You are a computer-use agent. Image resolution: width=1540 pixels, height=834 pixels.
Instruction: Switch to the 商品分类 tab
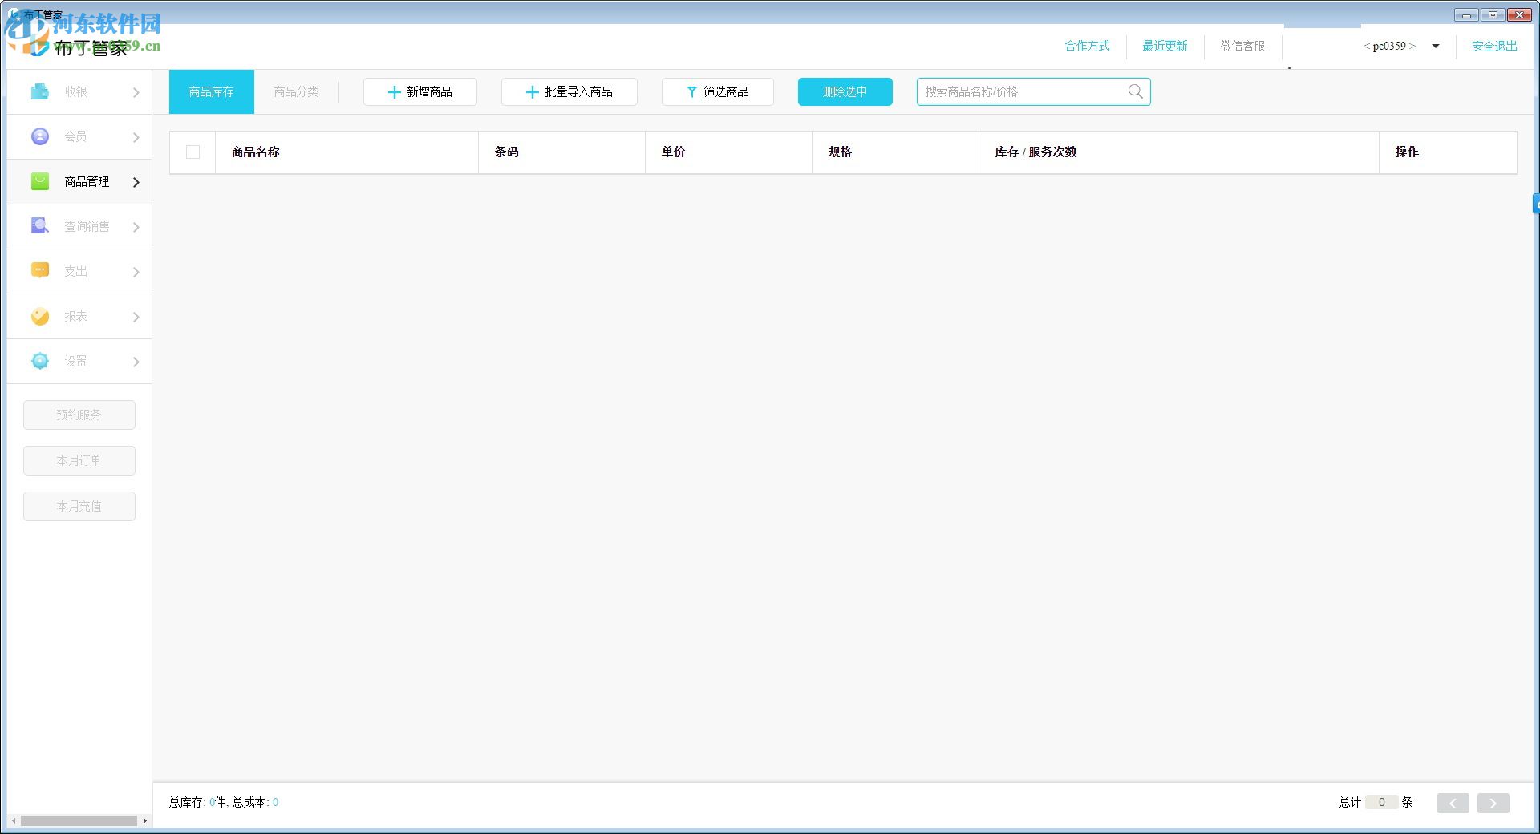coord(296,91)
